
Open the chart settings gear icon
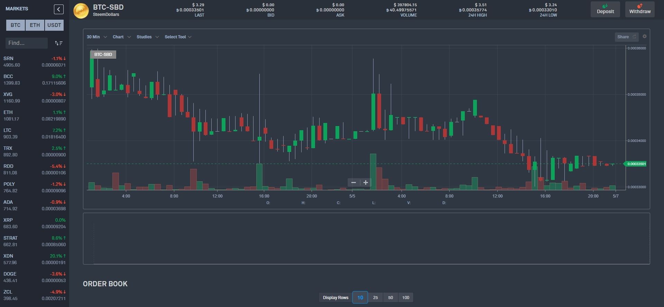coord(644,36)
